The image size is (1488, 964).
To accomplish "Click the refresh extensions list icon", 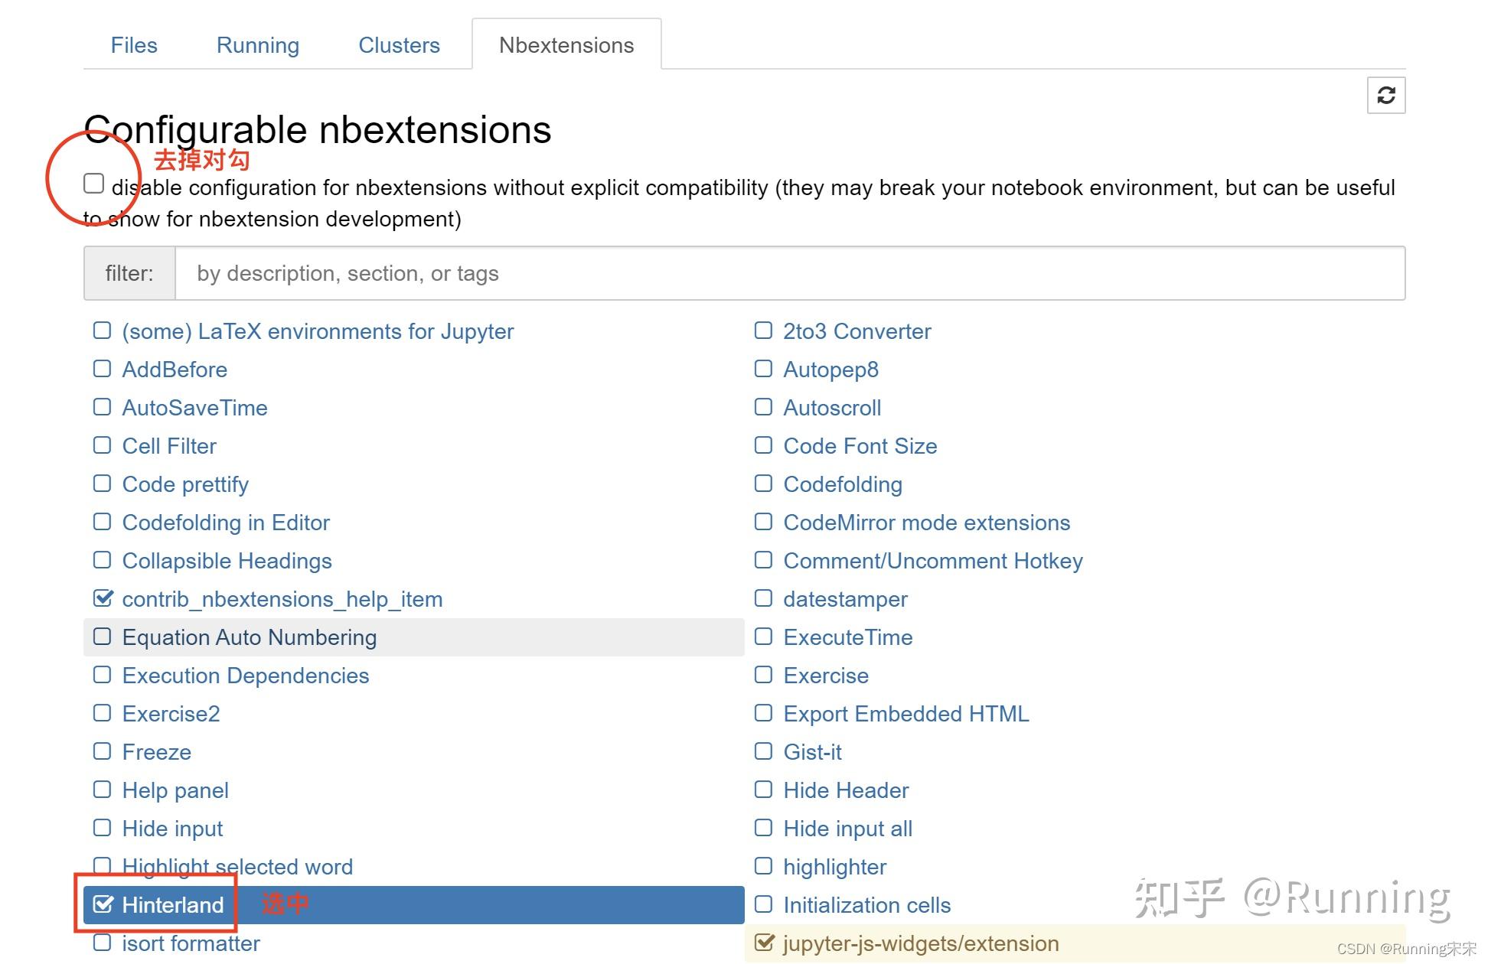I will (1385, 96).
